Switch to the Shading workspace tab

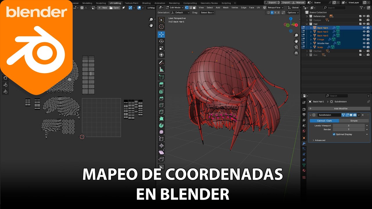point(146,3)
